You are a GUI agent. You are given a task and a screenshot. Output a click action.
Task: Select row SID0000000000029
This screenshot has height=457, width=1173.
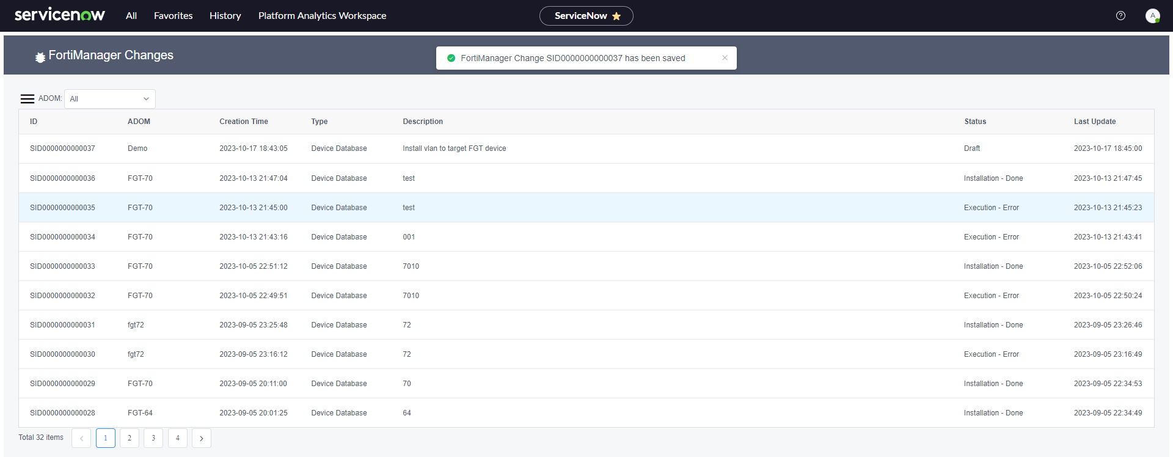click(x=586, y=384)
